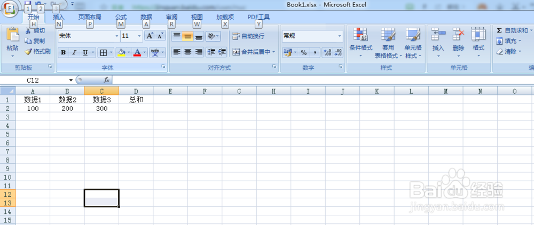534x225 pixels.
Task: Decrease decimal places
Action: point(338,52)
